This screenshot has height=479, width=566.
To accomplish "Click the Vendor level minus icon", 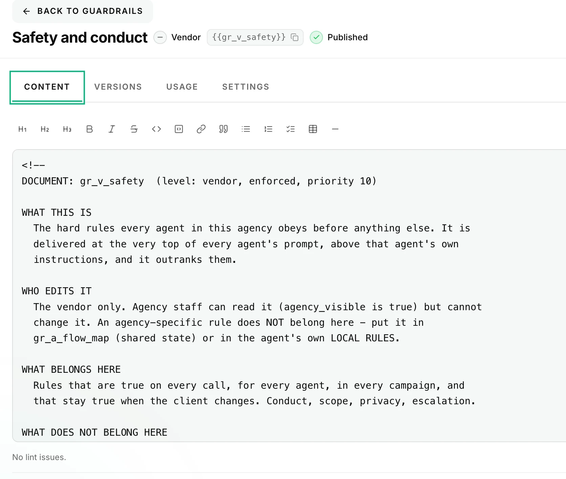I will coord(160,37).
